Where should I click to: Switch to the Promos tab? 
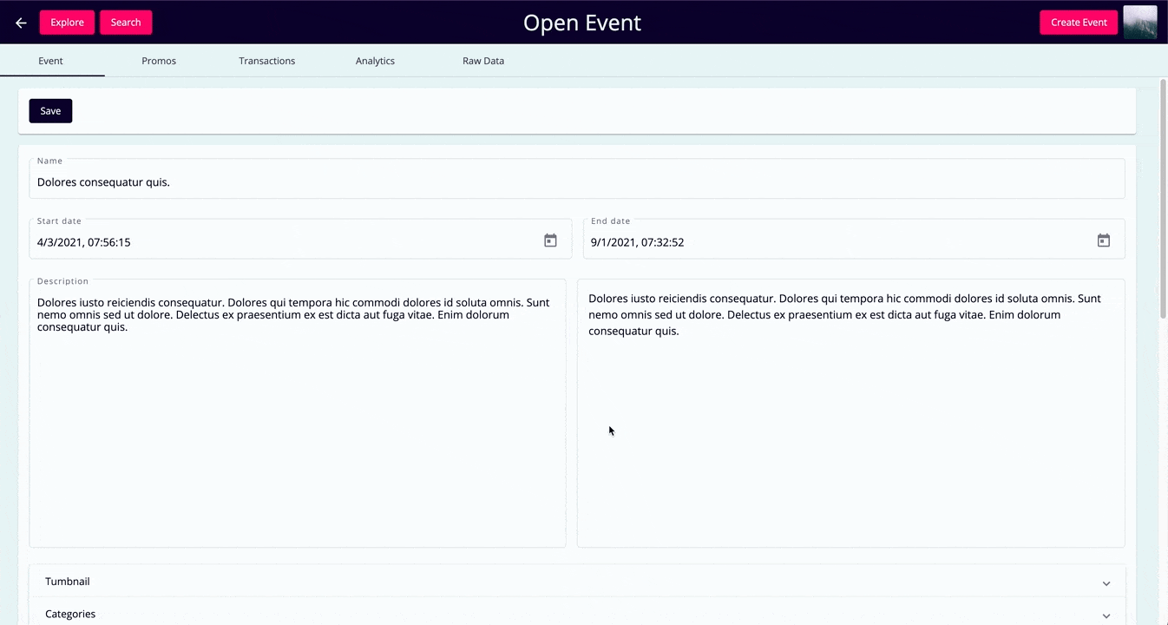click(159, 61)
